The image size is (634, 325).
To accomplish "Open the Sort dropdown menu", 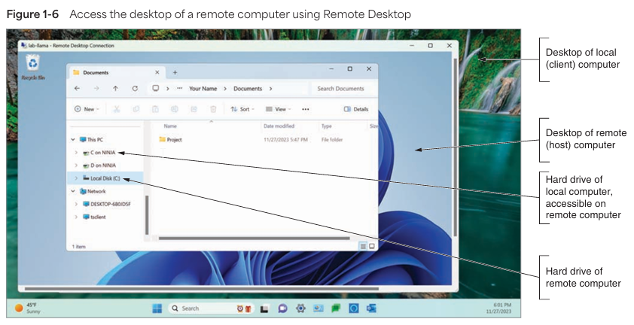I will pyautogui.click(x=242, y=109).
